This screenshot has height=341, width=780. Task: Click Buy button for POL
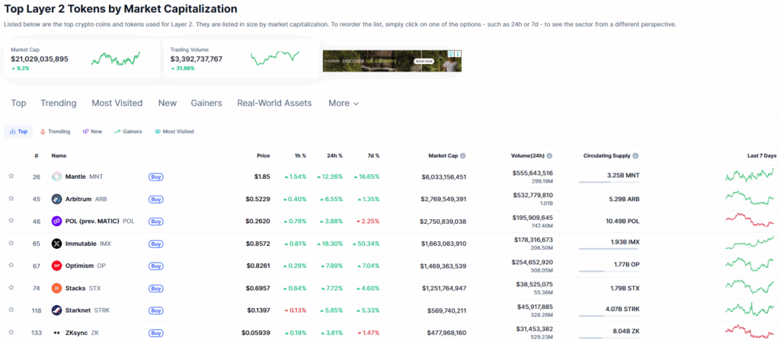(155, 221)
